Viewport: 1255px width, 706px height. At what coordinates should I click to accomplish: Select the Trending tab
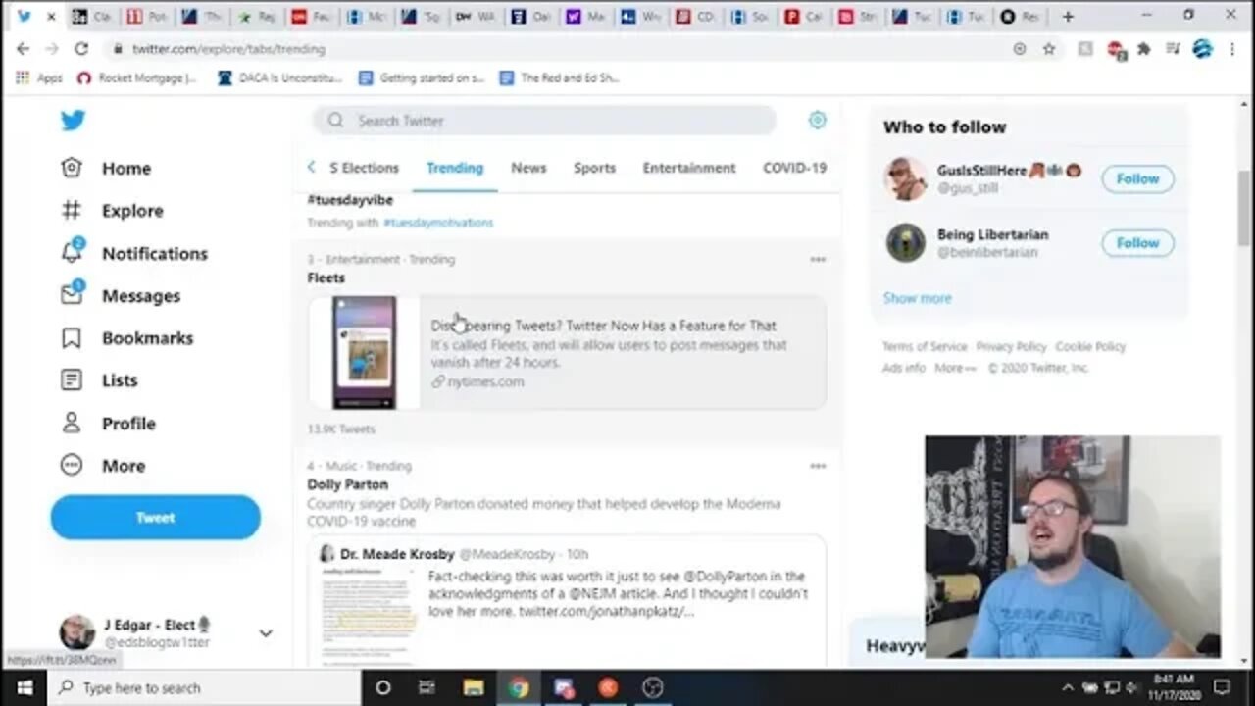pos(455,168)
